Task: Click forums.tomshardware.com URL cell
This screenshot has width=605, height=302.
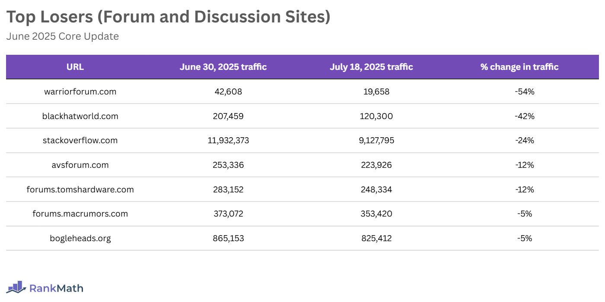Action: (x=80, y=189)
